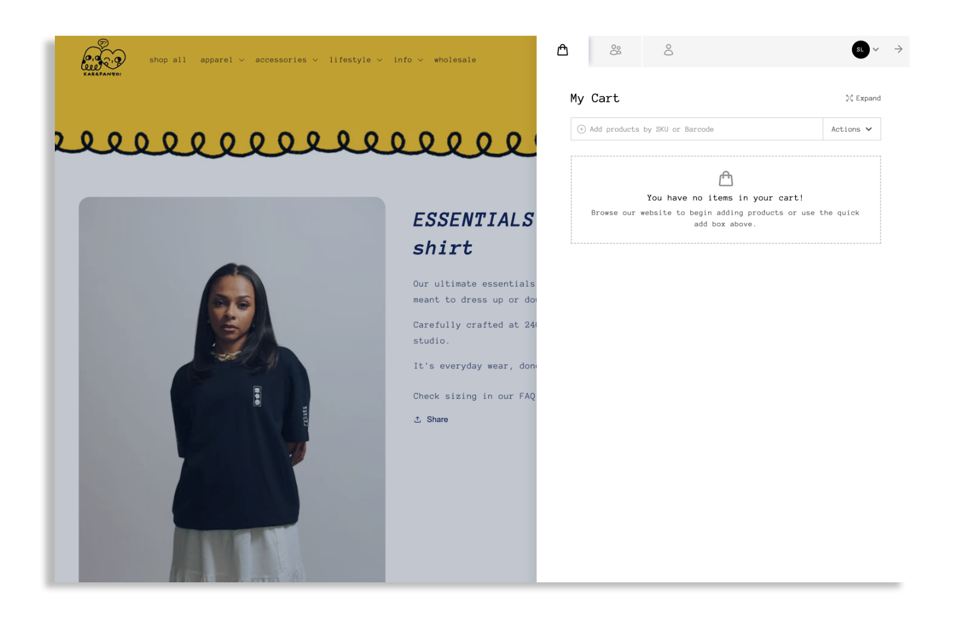Click the right arrow collapse icon
This screenshot has width=964, height=633.
coord(898,49)
